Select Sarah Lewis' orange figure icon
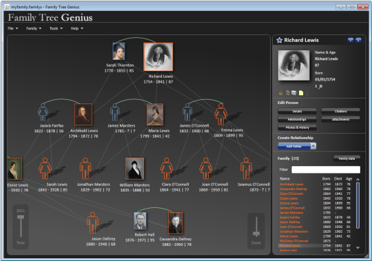The height and width of the screenshot is (261, 372). pyautogui.click(x=45, y=169)
